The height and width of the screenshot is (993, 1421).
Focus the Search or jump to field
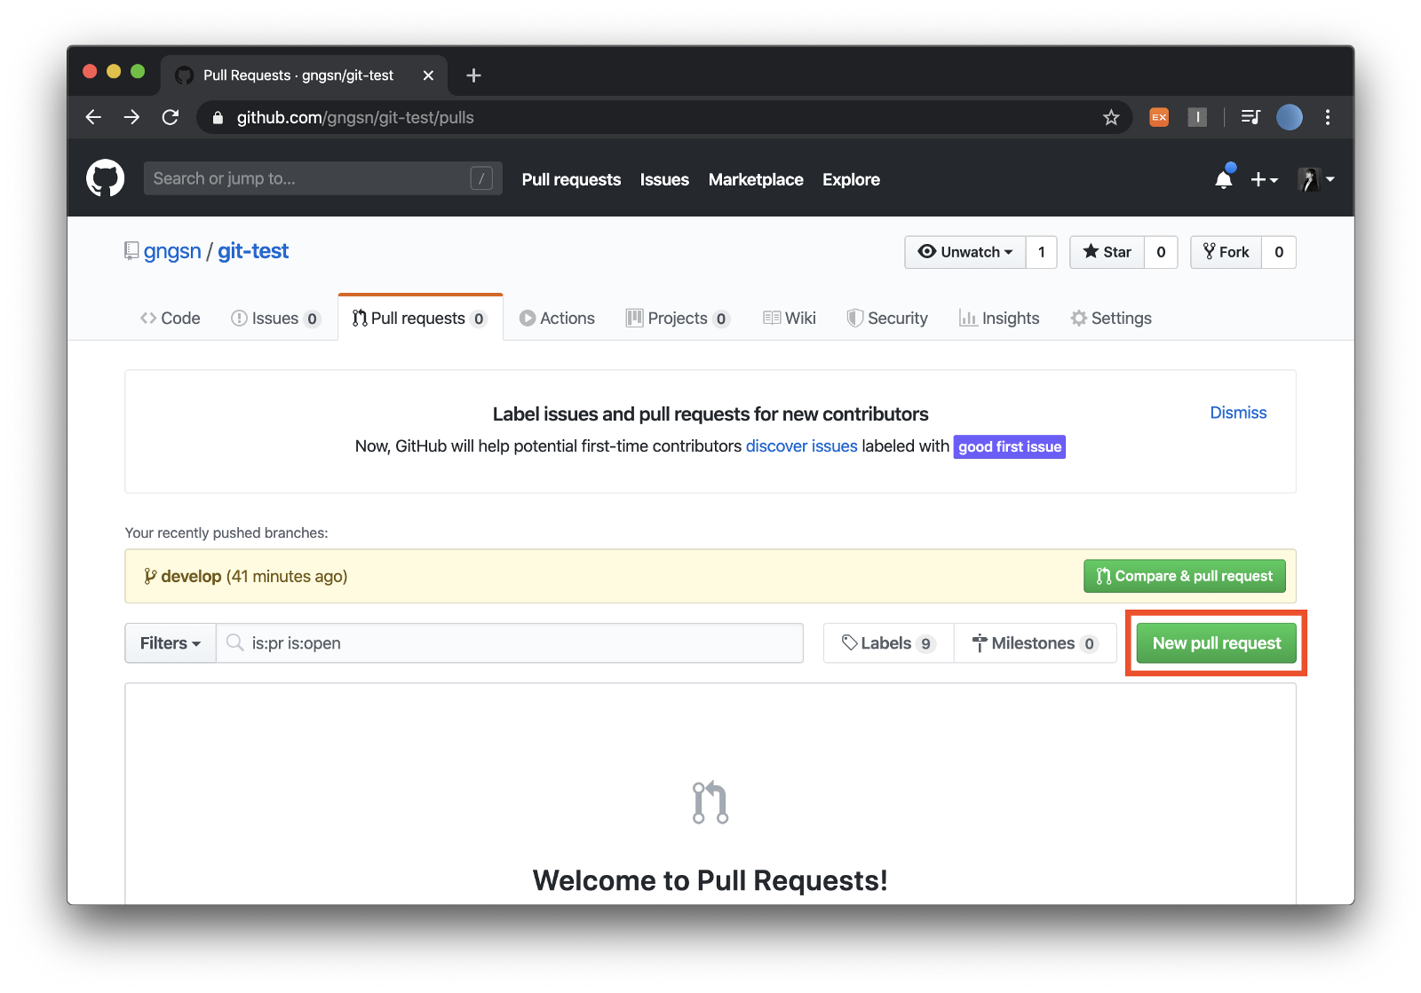323,178
